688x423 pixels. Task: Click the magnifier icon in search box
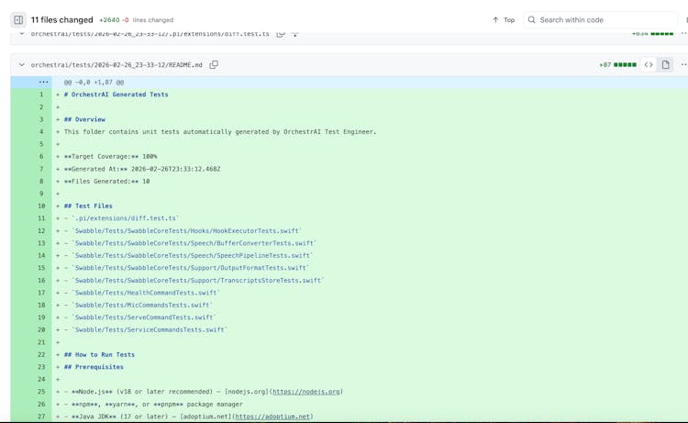coord(532,19)
